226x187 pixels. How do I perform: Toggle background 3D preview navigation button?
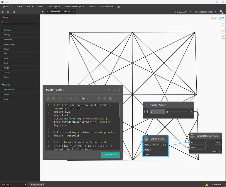(214, 18)
